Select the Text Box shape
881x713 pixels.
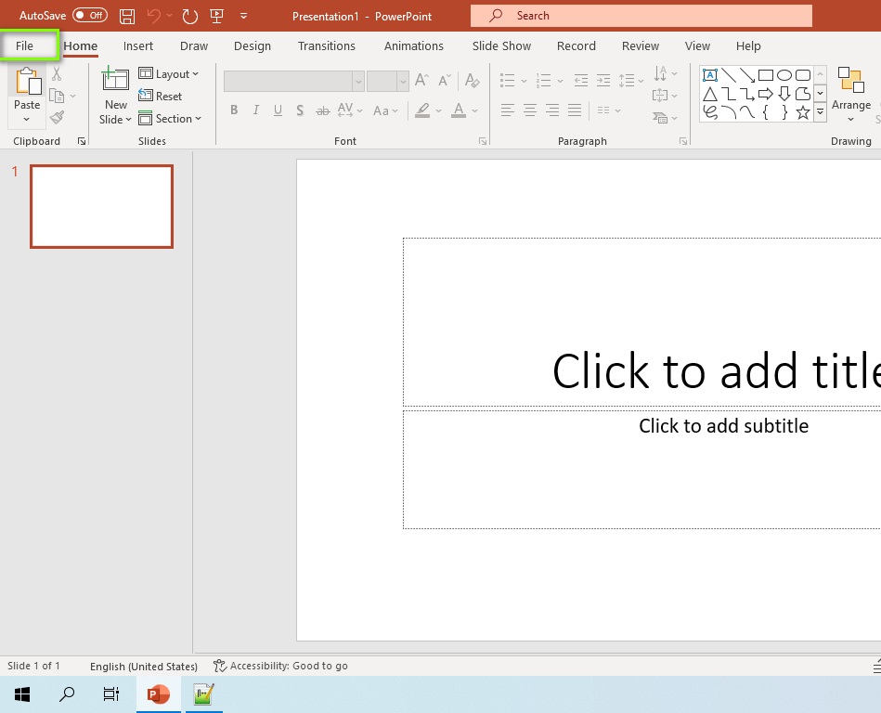710,74
